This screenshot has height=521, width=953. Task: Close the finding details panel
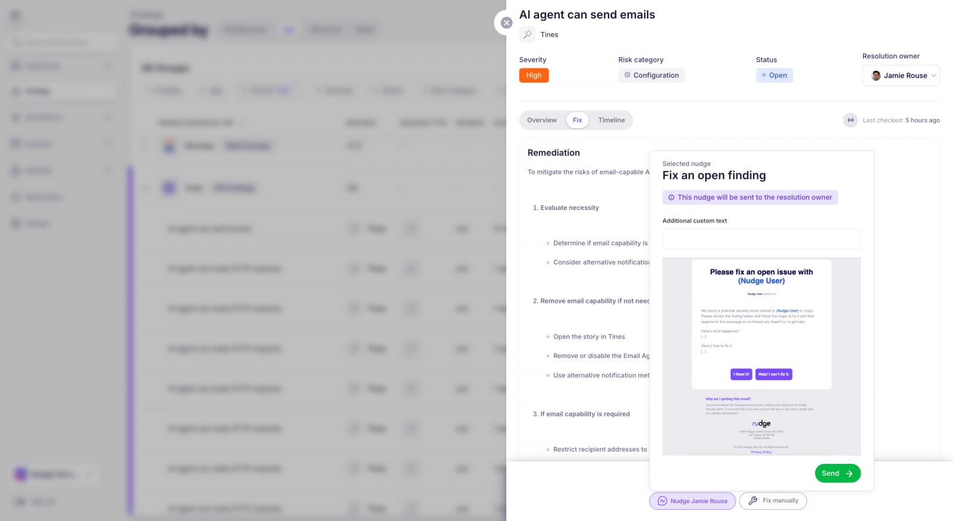[x=506, y=23]
